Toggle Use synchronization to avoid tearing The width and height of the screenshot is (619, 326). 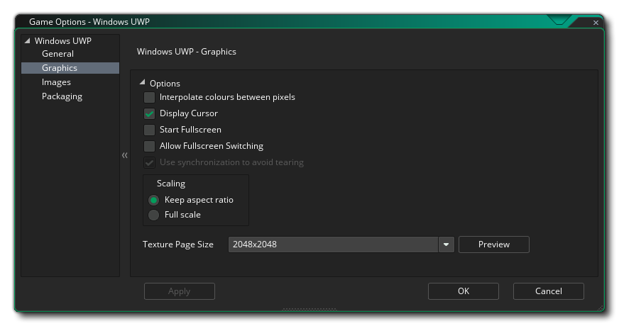(x=149, y=162)
